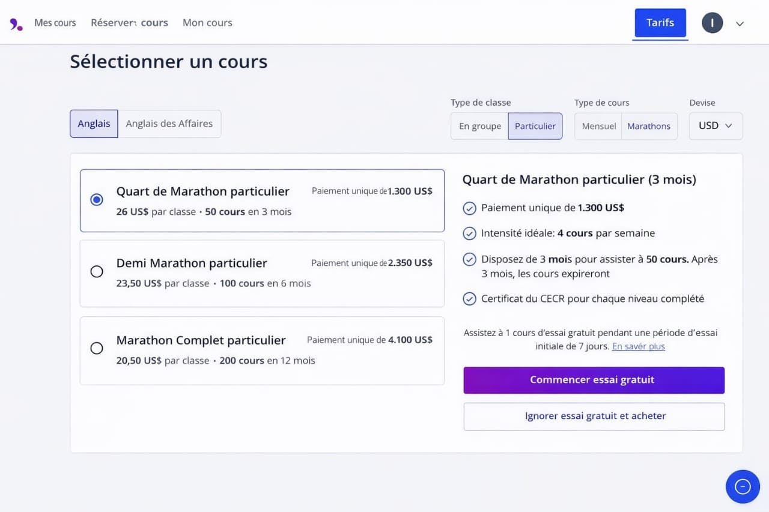
Task: Click the user avatar with letter I
Action: pos(712,23)
